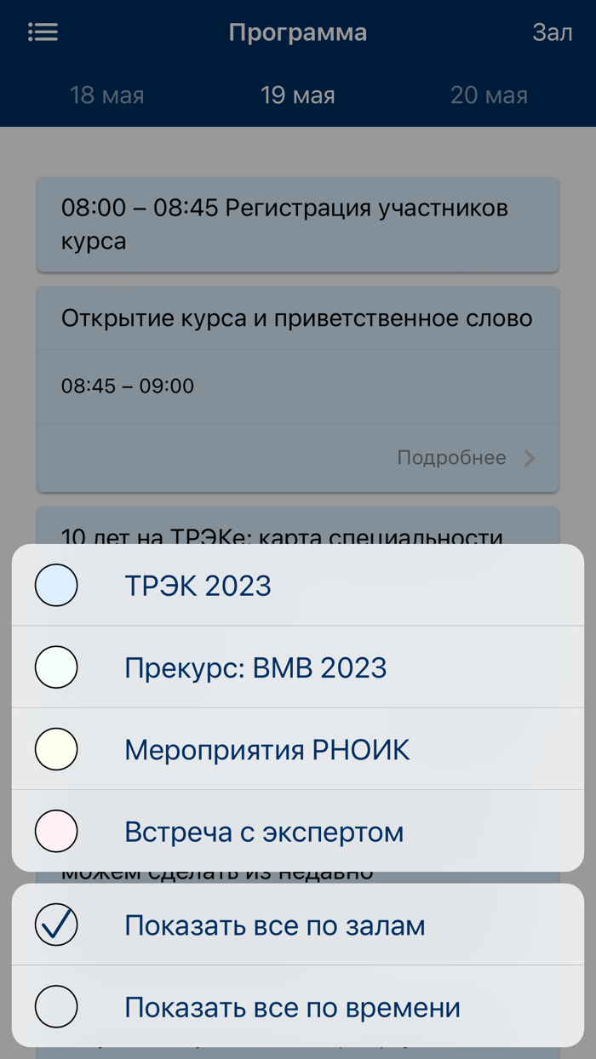596x1059 pixels.
Task: Tap the Программа title in the header
Action: [297, 31]
